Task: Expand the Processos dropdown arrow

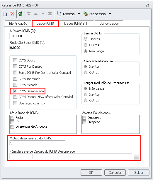Action: click(x=110, y=14)
